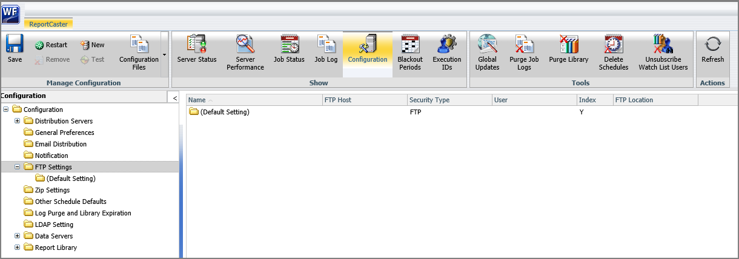
Task: Open Server Performance view
Action: [245, 53]
